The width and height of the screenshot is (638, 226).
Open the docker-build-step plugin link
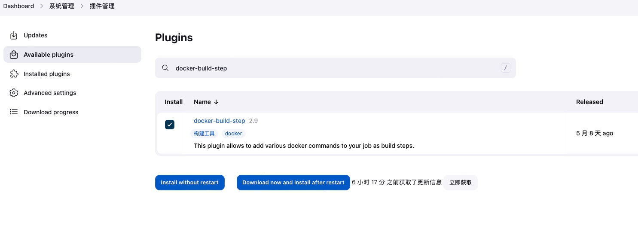(219, 121)
